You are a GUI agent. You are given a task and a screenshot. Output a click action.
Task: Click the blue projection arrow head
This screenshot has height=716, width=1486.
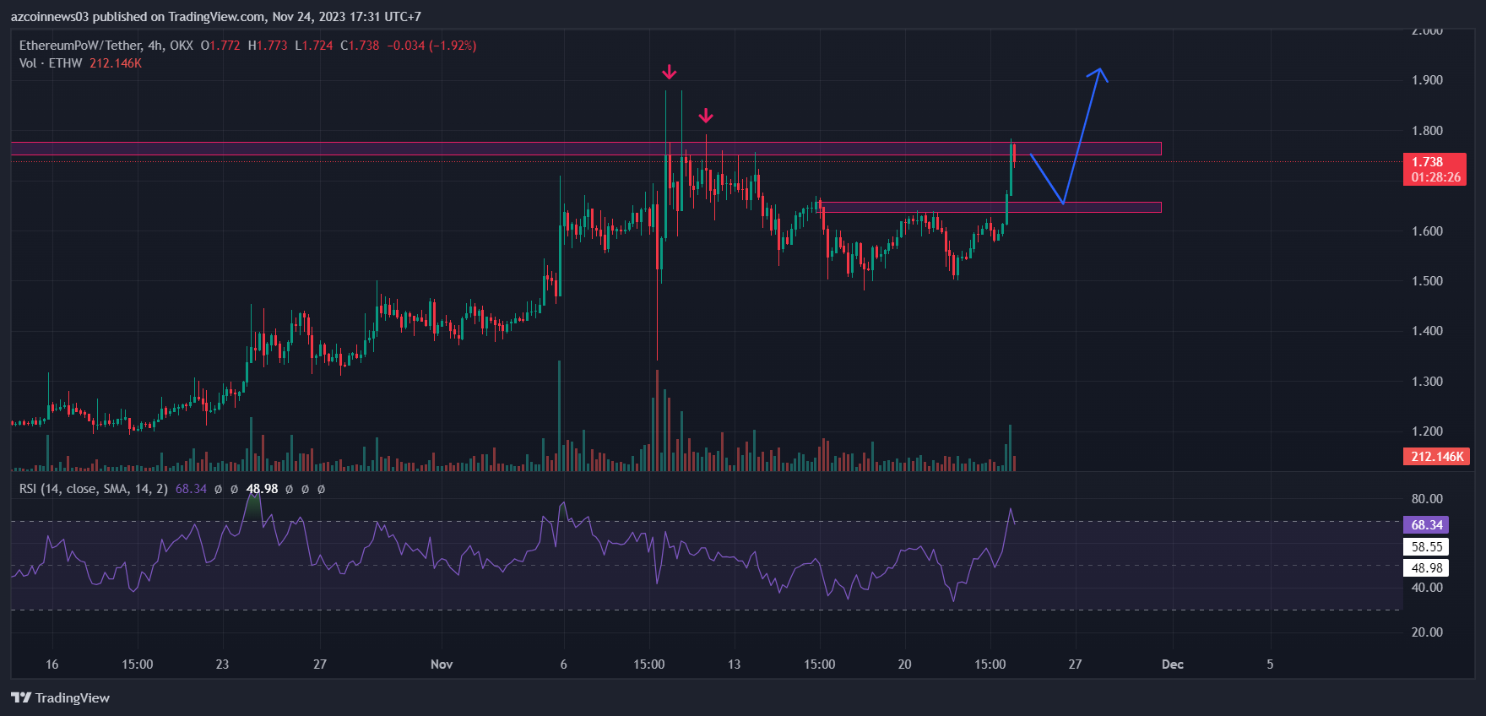(x=1098, y=73)
